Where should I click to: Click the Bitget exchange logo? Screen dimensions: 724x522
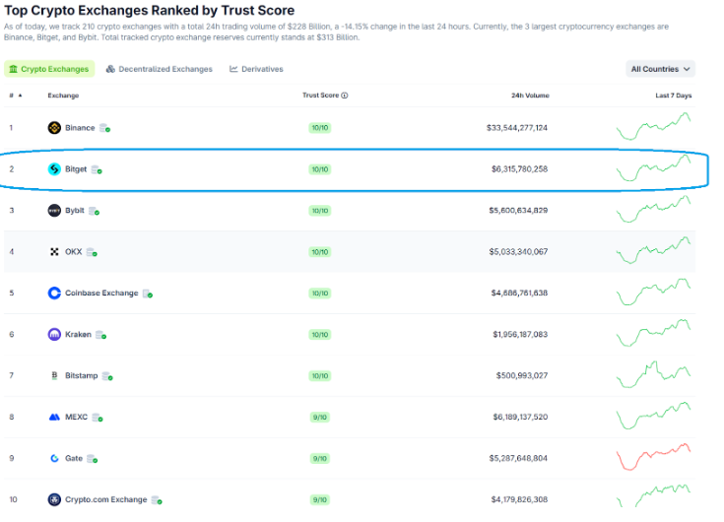[54, 169]
